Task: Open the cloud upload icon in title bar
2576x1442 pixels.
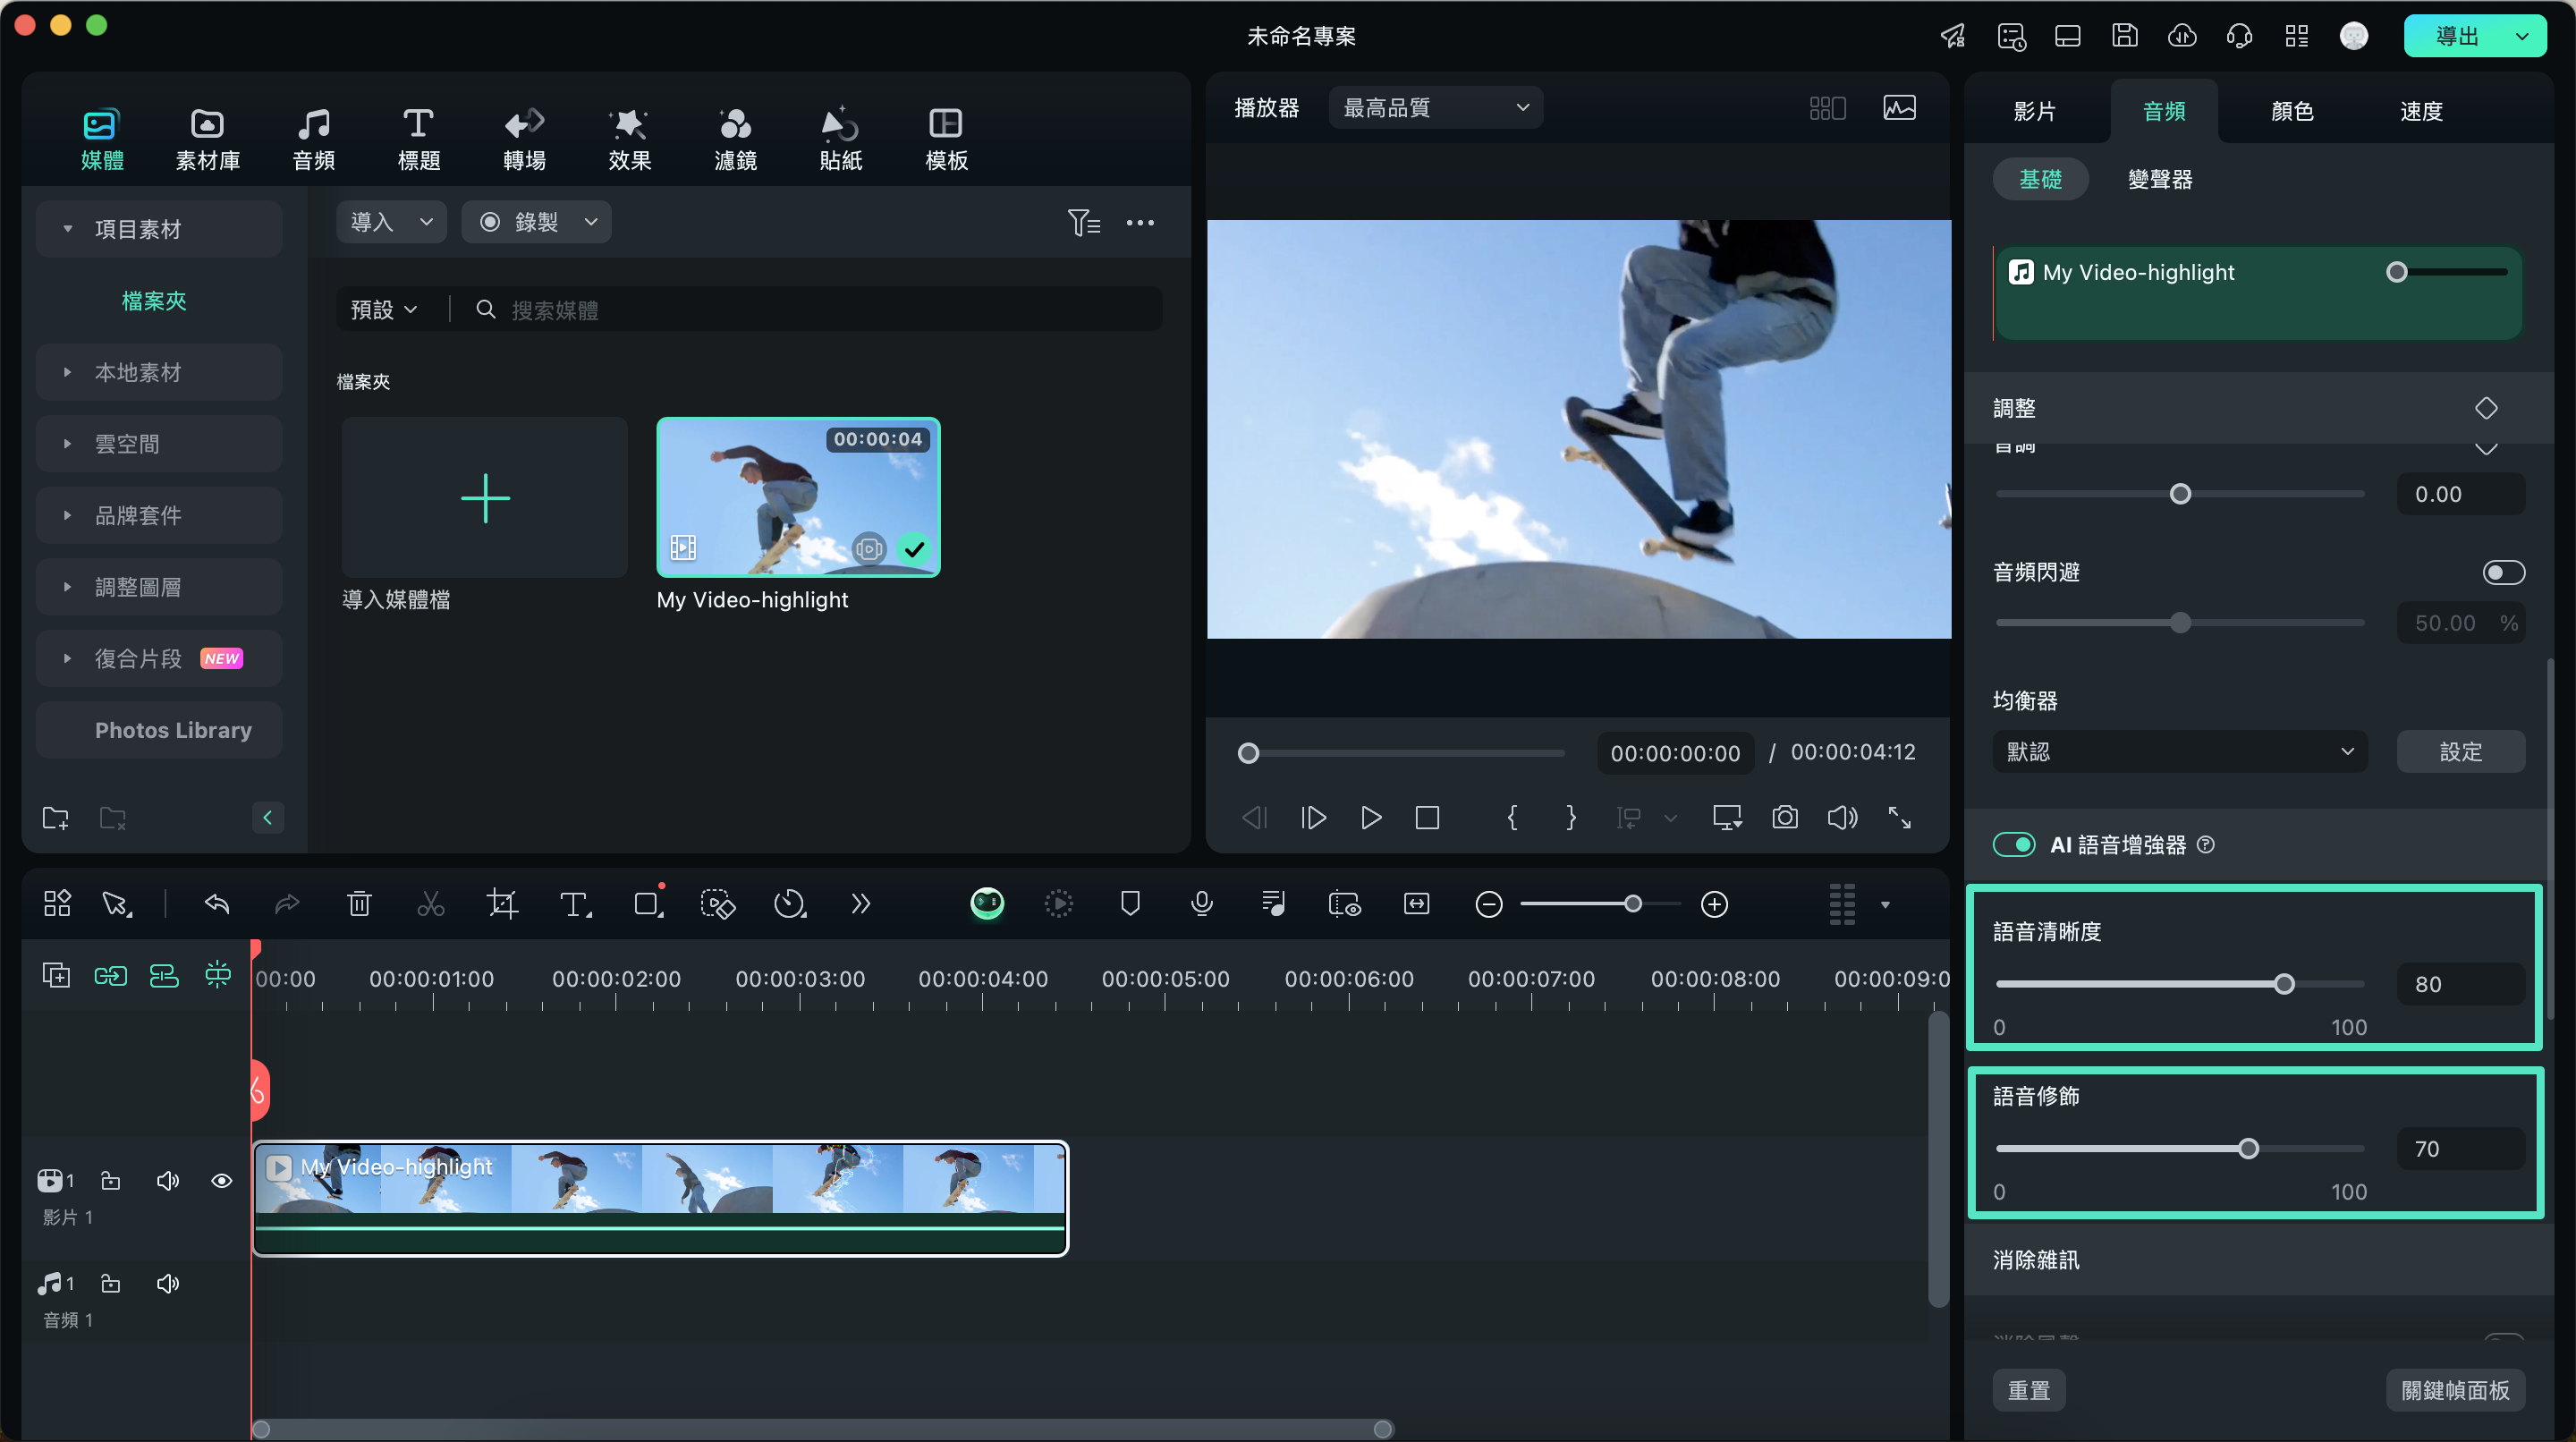Action: pyautogui.click(x=2182, y=36)
